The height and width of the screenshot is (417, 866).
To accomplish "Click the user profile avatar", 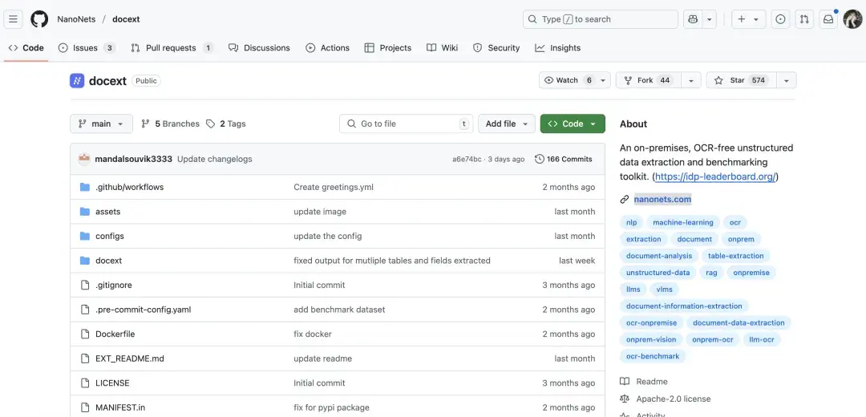I will point(852,19).
